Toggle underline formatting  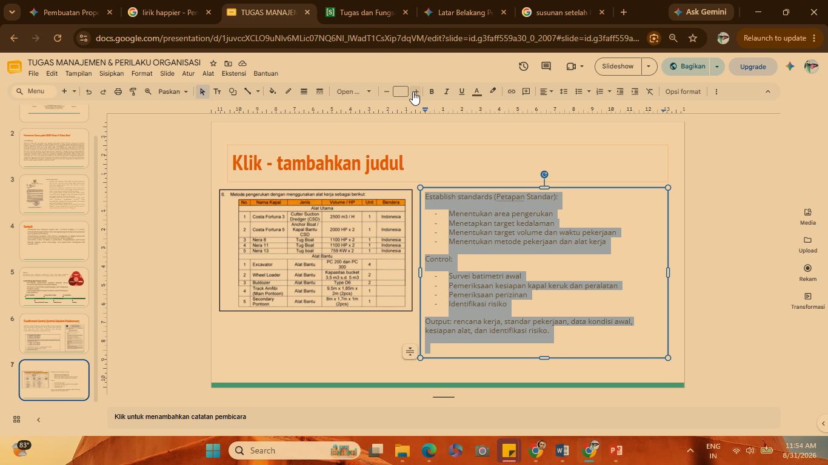point(462,91)
